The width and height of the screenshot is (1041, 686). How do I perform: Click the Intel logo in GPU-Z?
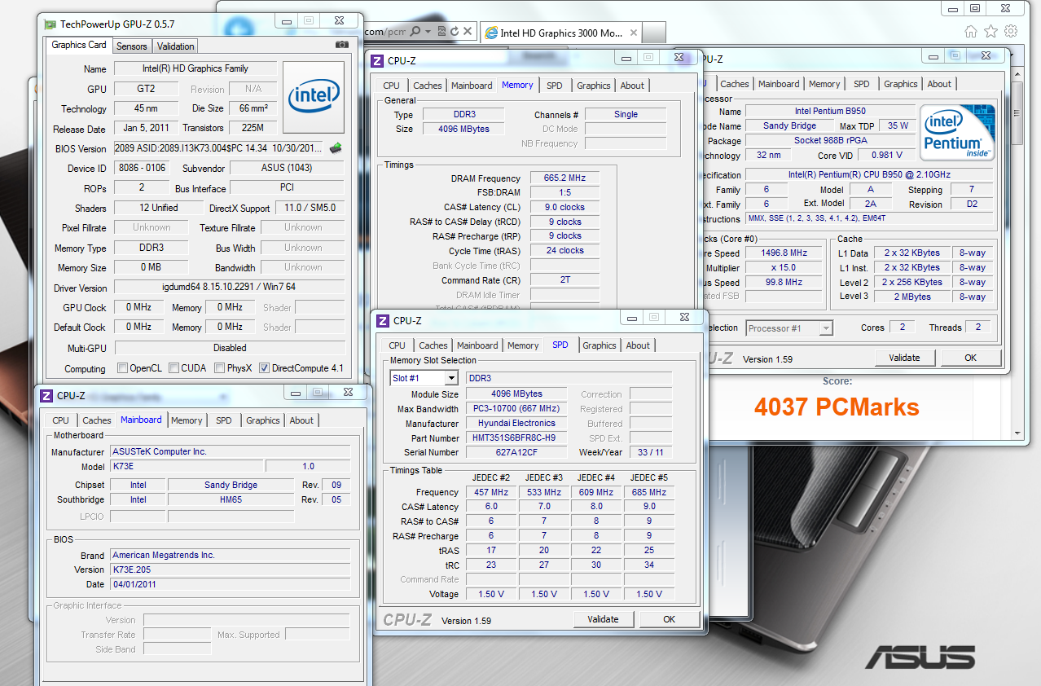314,98
